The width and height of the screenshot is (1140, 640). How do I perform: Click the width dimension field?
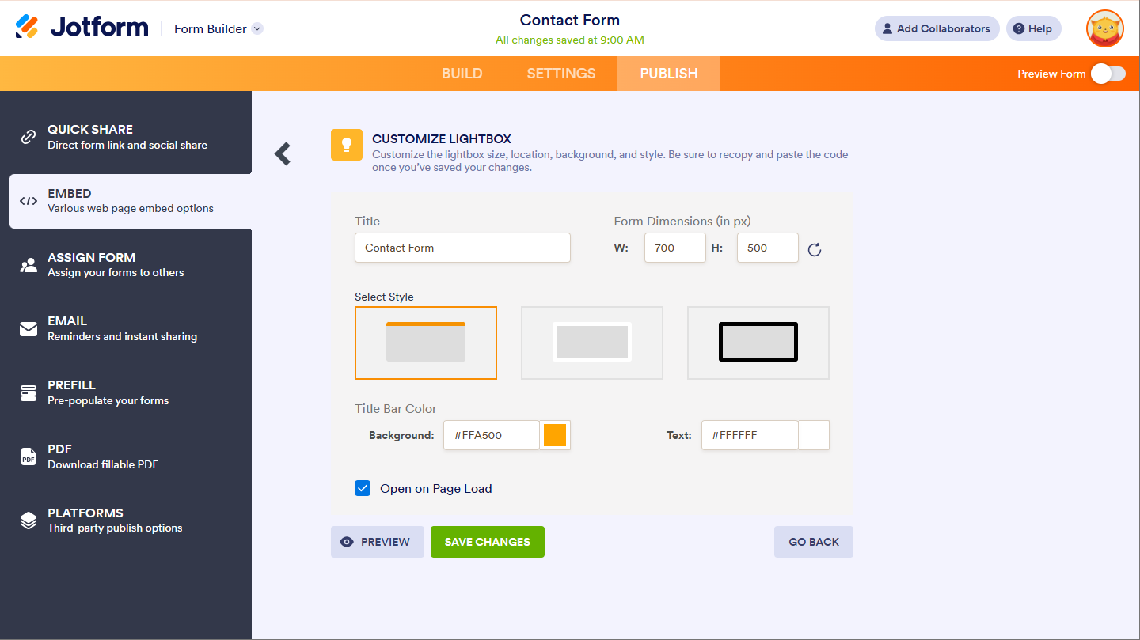(x=675, y=248)
